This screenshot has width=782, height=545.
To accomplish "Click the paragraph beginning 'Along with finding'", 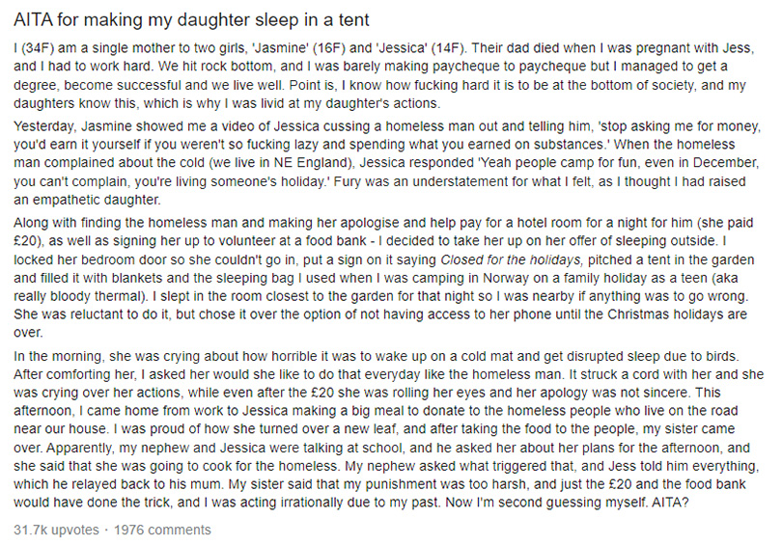I will (x=384, y=278).
